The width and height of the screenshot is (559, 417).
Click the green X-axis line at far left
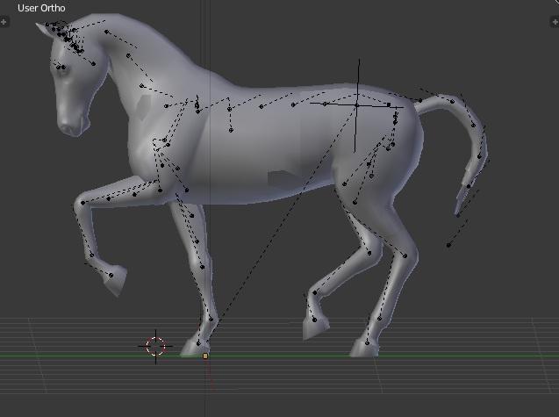tap(18, 356)
